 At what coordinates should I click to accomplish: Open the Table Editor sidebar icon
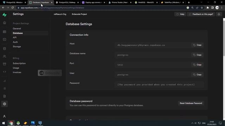[5, 32]
